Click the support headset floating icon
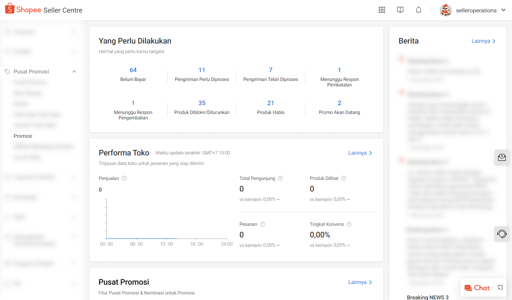The width and height of the screenshot is (512, 300). [502, 234]
